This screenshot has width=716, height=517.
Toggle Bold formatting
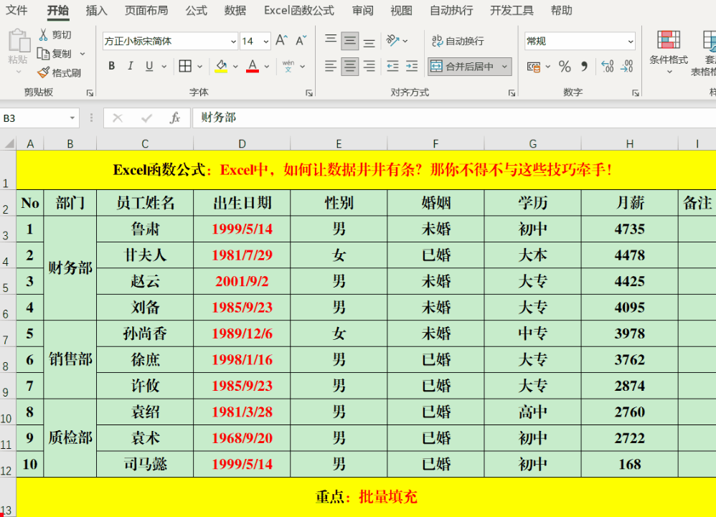tap(111, 66)
